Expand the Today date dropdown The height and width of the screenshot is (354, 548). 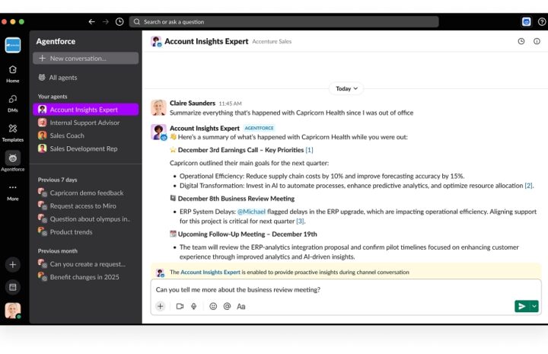coord(346,88)
